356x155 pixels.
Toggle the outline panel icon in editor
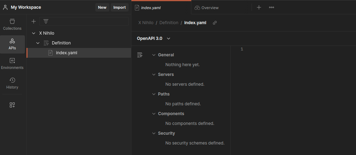pos(140,55)
